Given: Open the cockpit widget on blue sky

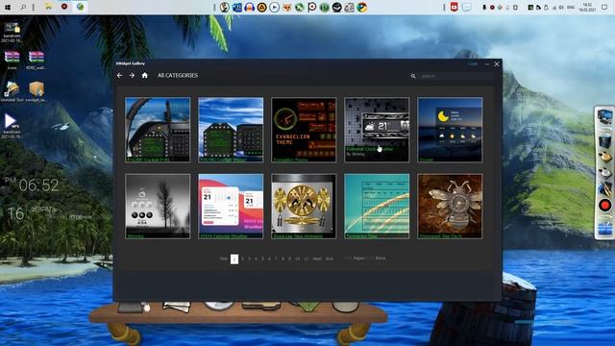Looking at the screenshot, I should tap(231, 130).
